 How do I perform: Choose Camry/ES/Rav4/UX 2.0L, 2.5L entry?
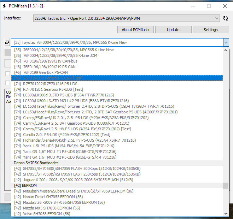(117, 118)
